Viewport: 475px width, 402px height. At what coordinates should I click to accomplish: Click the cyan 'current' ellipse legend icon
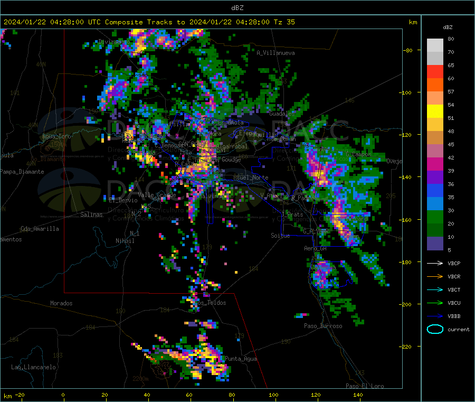pyautogui.click(x=435, y=329)
